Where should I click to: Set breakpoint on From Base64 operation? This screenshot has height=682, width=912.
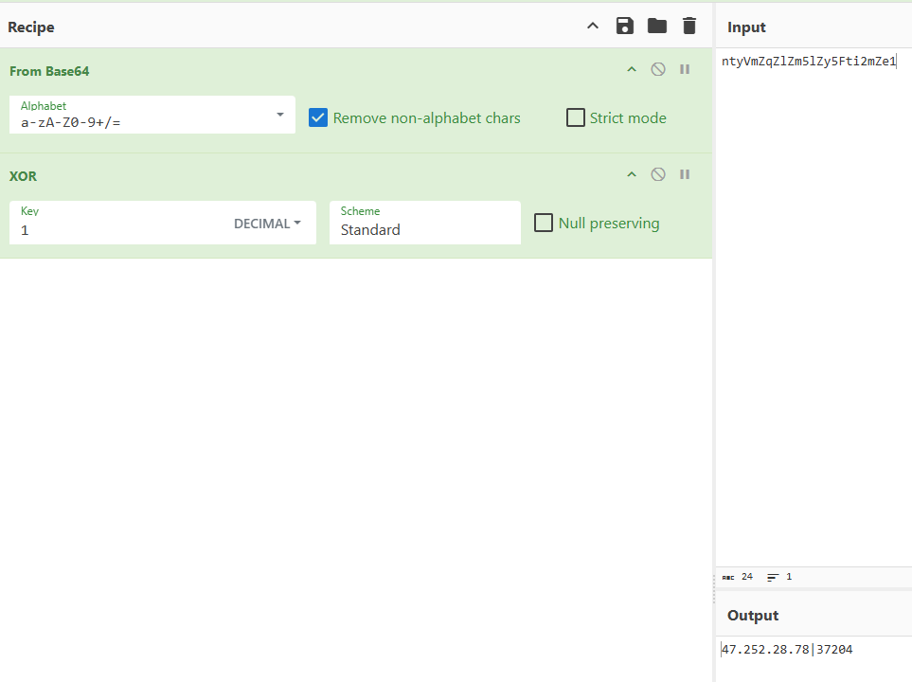[685, 69]
